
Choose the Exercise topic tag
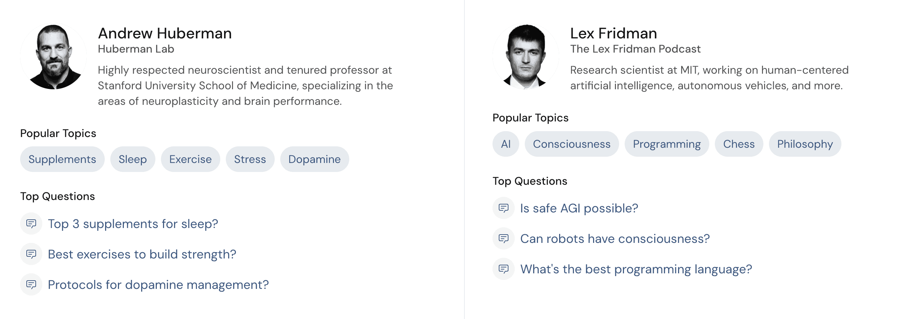[x=190, y=159]
